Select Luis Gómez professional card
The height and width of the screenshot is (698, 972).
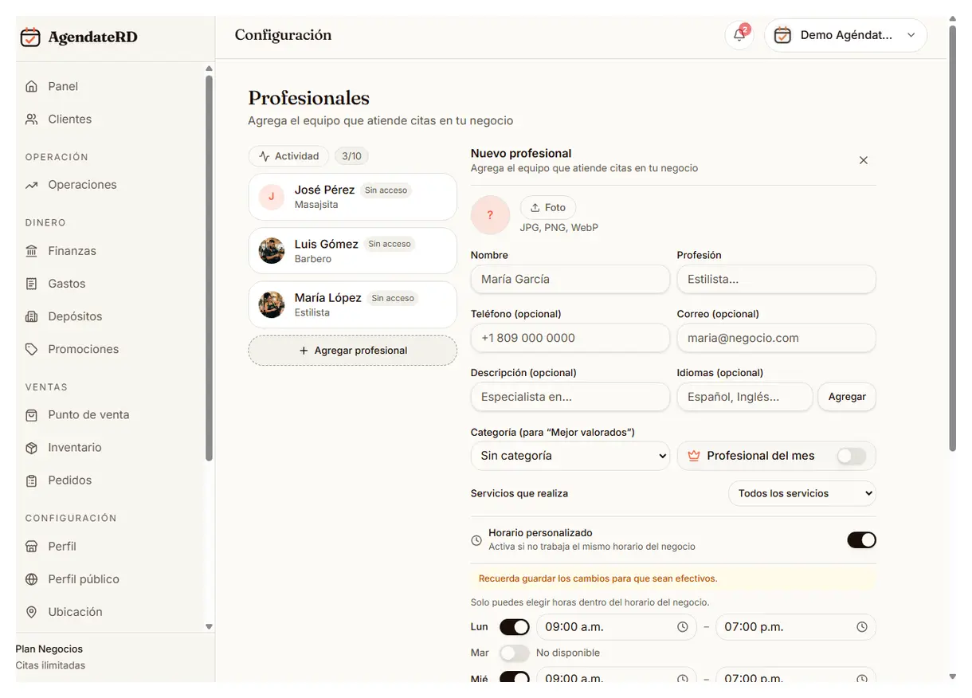[x=353, y=251]
